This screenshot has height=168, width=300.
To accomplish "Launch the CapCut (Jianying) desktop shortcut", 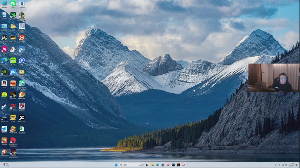I will pyautogui.click(x=22, y=118).
